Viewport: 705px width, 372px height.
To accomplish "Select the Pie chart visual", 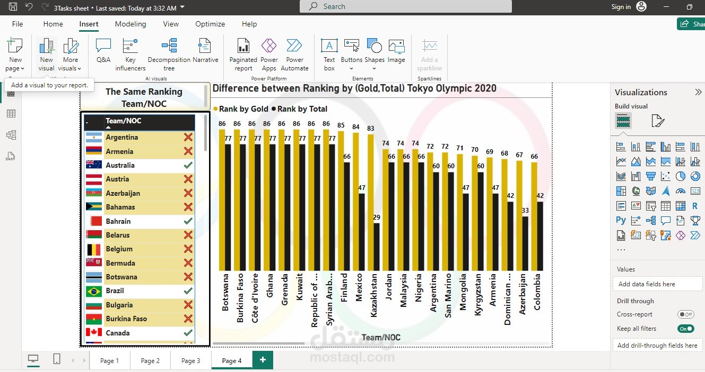I will click(x=680, y=176).
